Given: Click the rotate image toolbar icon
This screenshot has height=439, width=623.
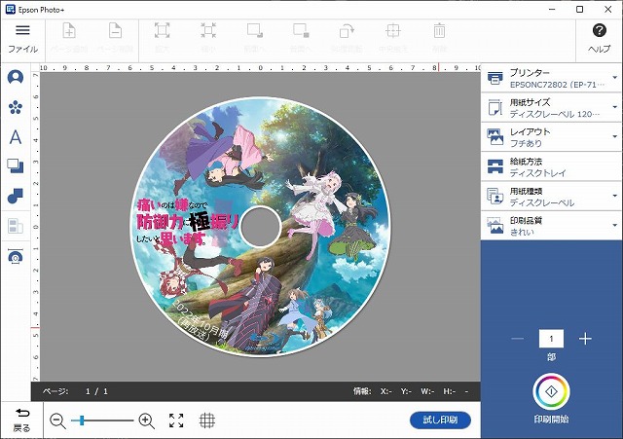Looking at the screenshot, I should coord(347,30).
